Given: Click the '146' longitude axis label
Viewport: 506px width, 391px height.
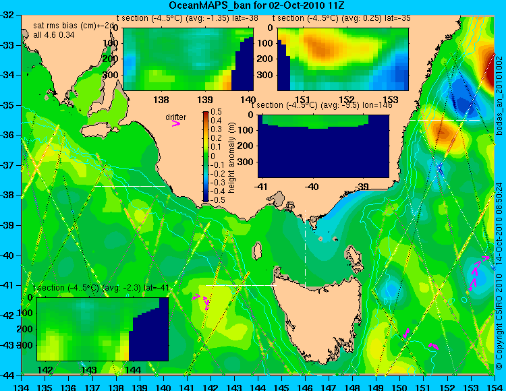Looking at the screenshot, I should click(305, 387).
